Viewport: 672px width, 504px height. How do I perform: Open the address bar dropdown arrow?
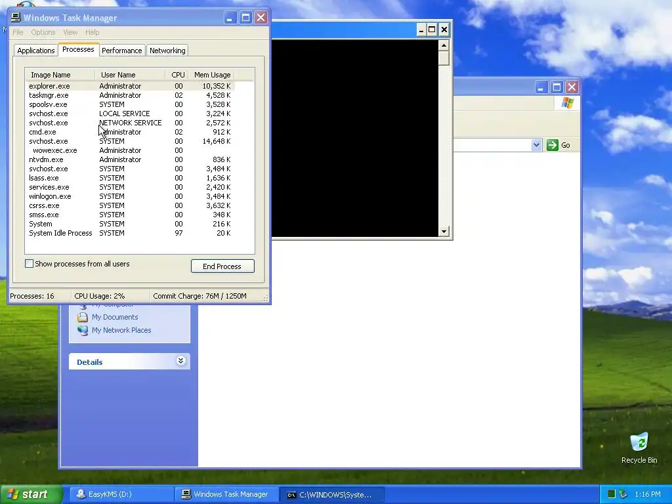click(x=536, y=145)
